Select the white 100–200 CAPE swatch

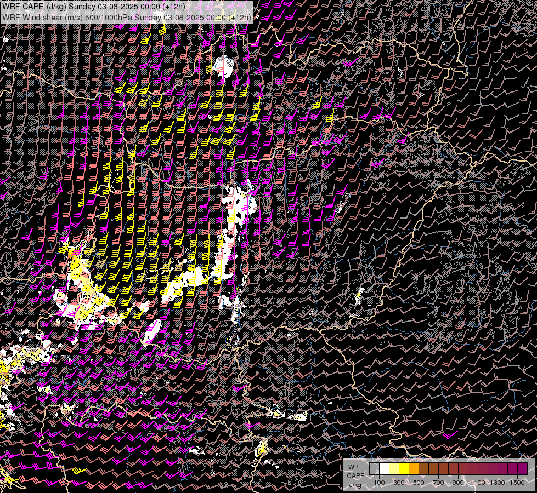(385, 469)
